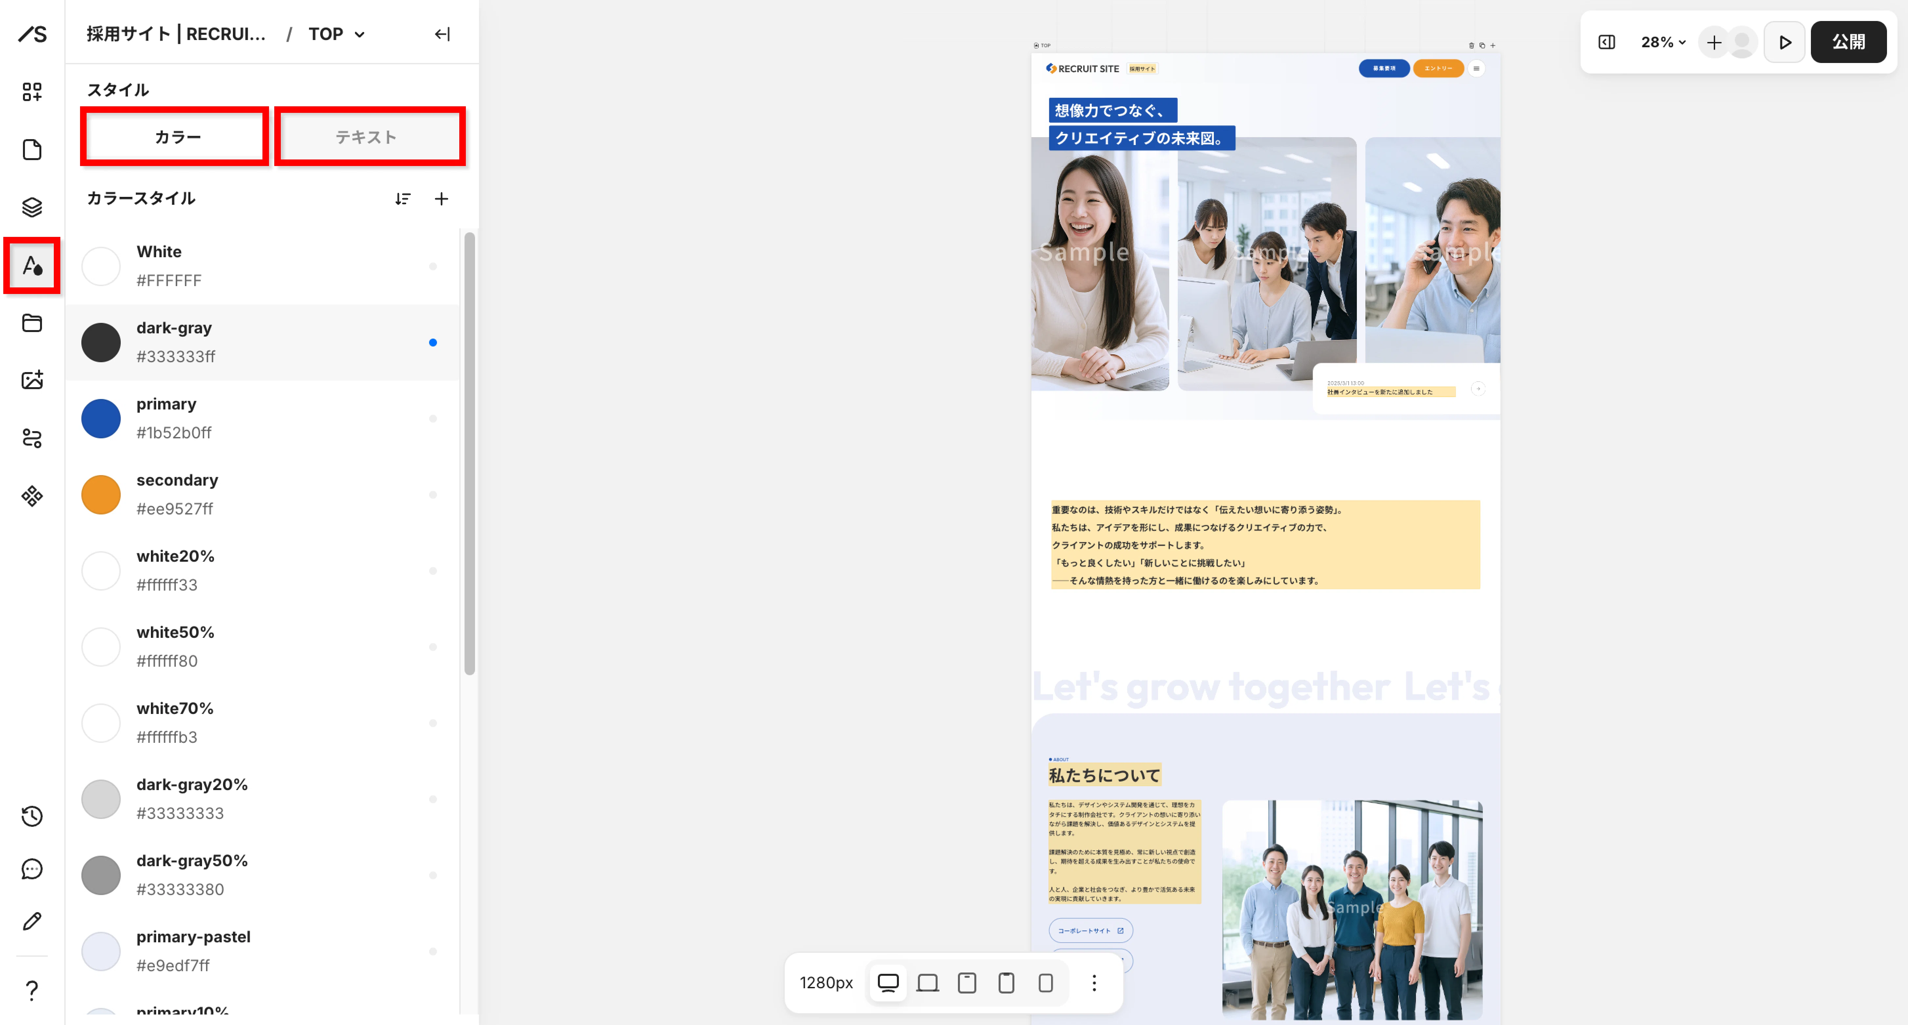
Task: Open the help question mark icon
Action: click(32, 990)
